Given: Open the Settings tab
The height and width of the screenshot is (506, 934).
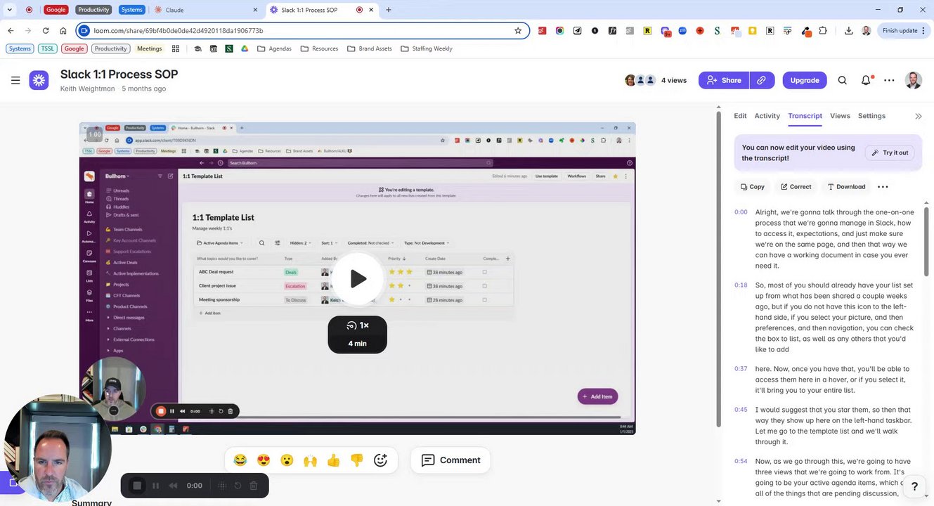Looking at the screenshot, I should (x=871, y=116).
